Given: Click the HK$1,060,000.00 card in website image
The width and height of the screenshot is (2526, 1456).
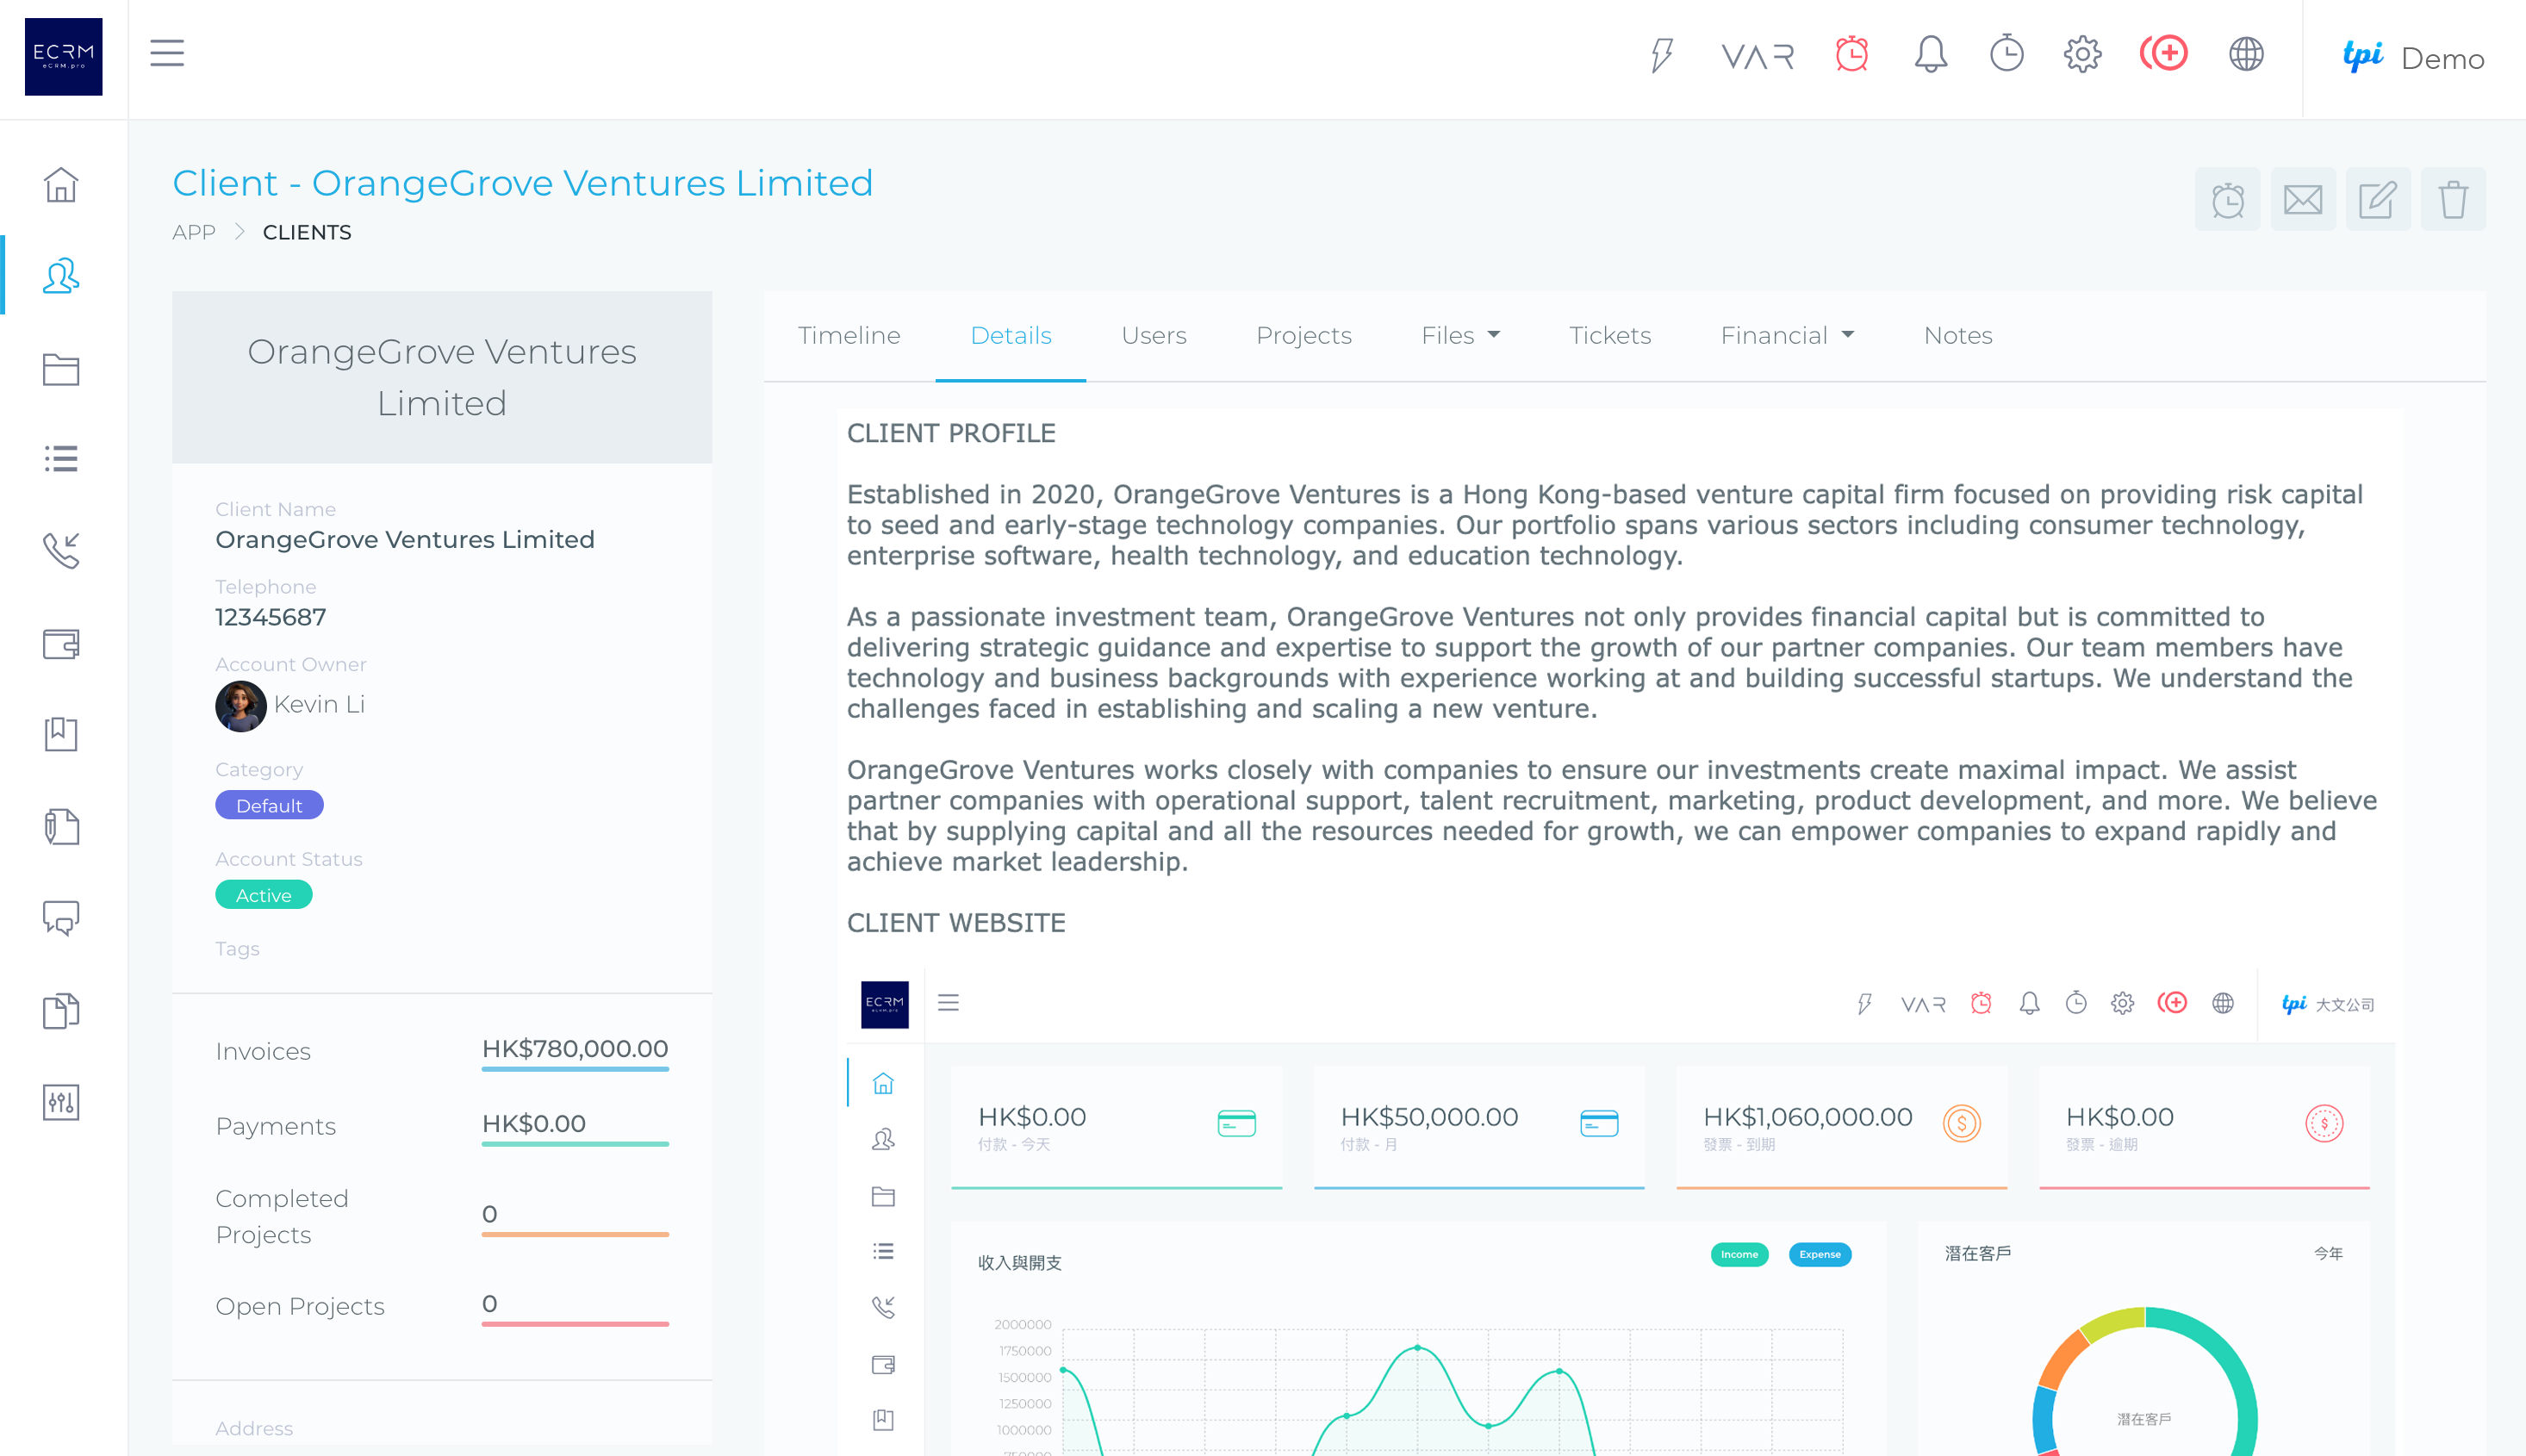Looking at the screenshot, I should 1841,1127.
